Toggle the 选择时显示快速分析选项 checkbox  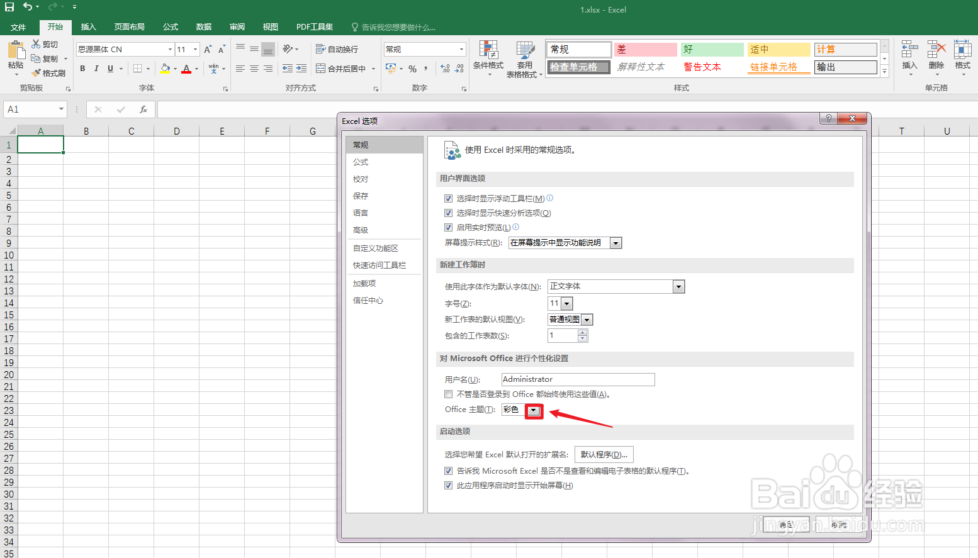pos(449,213)
